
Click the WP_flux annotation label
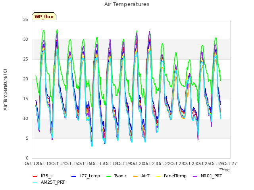point(44,17)
